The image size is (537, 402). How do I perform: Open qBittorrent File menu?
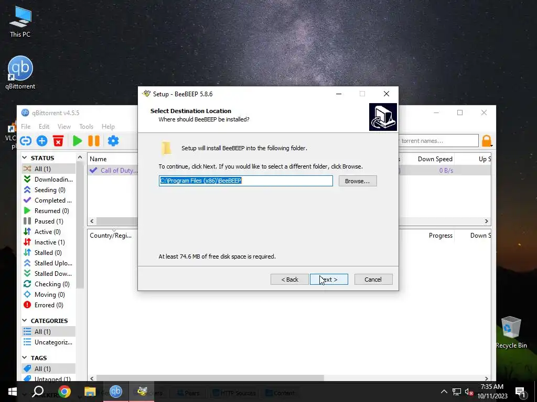[26, 127]
